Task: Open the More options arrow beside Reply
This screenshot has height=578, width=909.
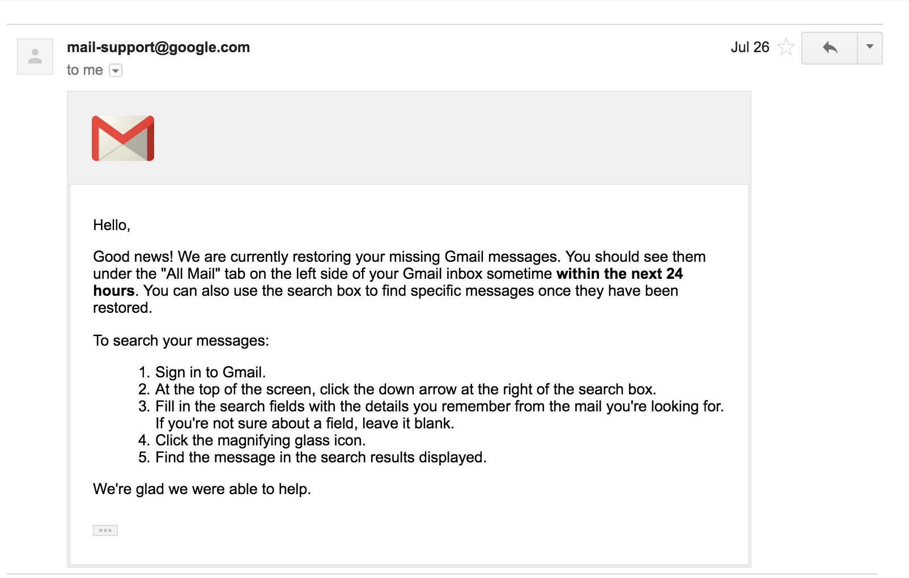Action: (870, 48)
